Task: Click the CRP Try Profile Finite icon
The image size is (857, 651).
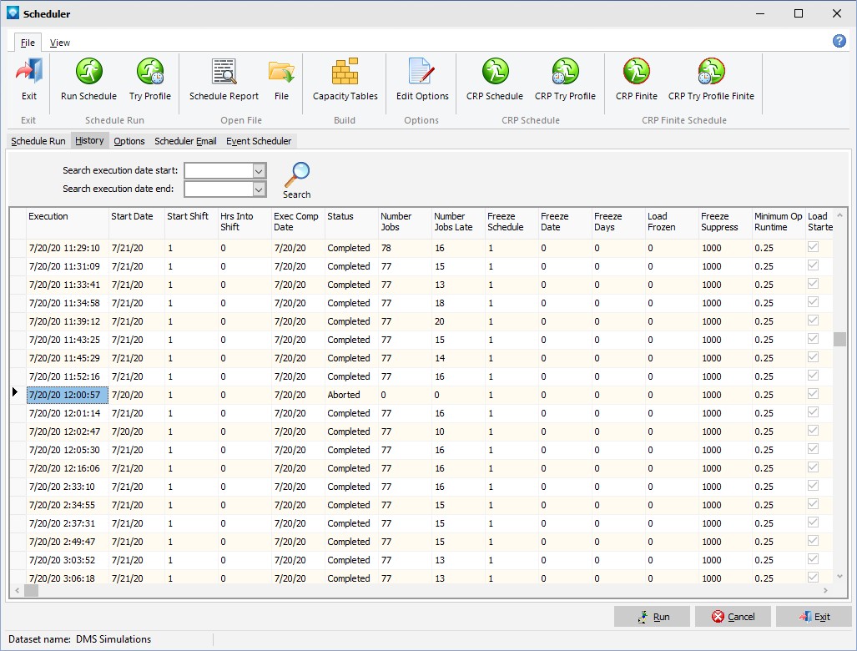Action: point(711,73)
